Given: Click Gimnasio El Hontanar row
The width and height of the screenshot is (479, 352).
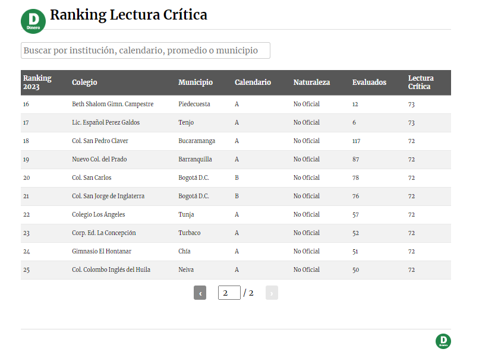Looking at the screenshot, I should click(x=102, y=251).
